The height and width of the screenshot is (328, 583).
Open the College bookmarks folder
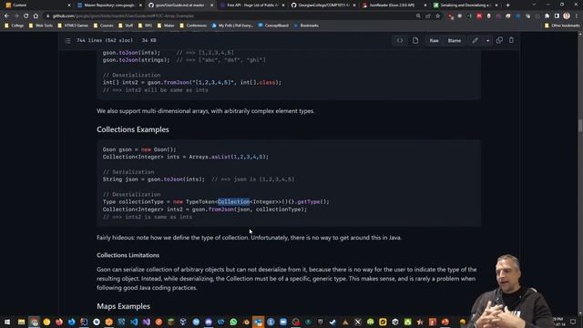pos(15,26)
